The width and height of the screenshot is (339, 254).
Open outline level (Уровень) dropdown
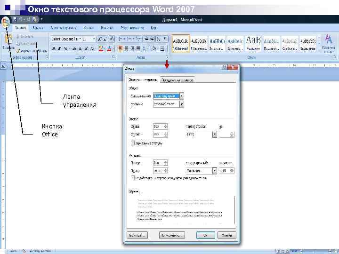182,104
